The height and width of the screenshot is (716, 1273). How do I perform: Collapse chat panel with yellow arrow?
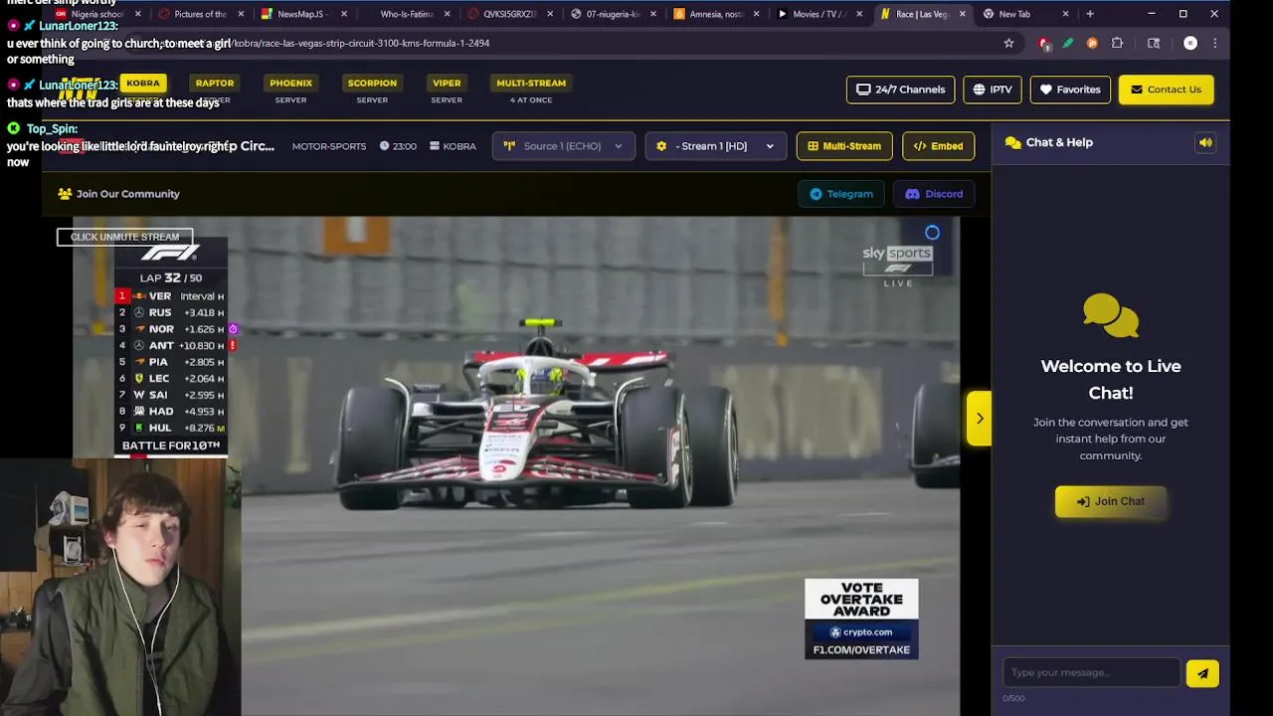(979, 418)
